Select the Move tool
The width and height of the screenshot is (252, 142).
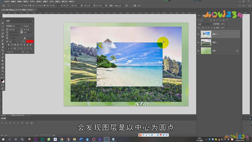tap(3, 23)
